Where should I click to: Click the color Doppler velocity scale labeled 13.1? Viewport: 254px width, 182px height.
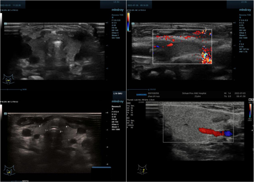[x=128, y=22]
